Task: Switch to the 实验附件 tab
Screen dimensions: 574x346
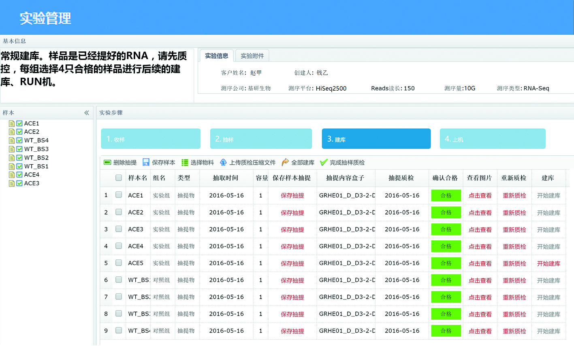Action: coord(252,56)
